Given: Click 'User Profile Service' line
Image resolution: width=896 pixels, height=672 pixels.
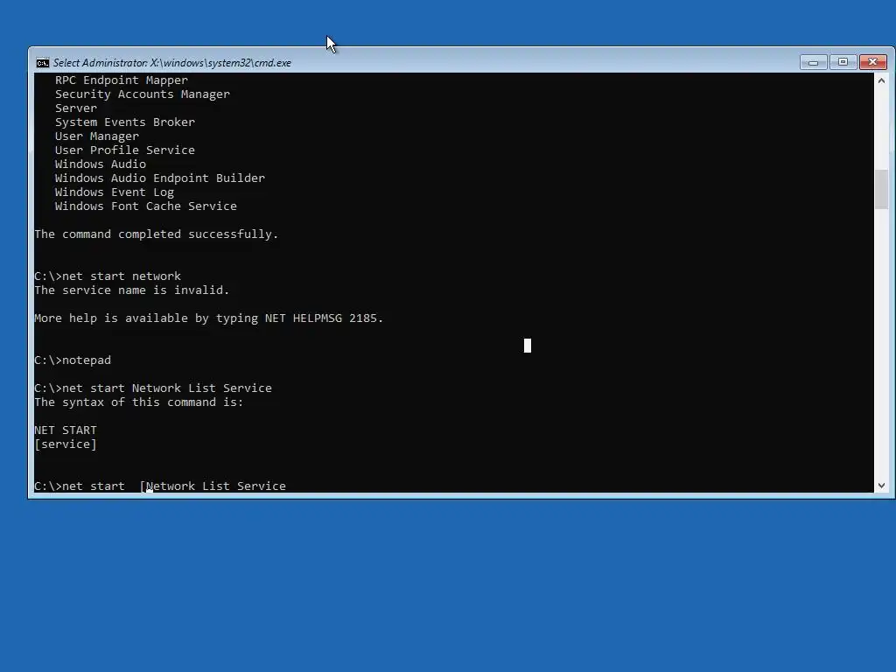Looking at the screenshot, I should click(124, 150).
